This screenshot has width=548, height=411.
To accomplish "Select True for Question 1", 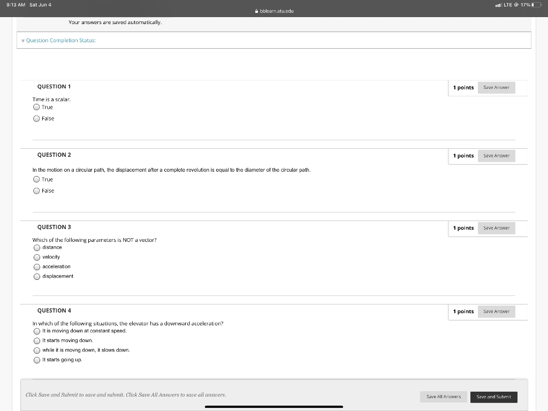I will 36,107.
